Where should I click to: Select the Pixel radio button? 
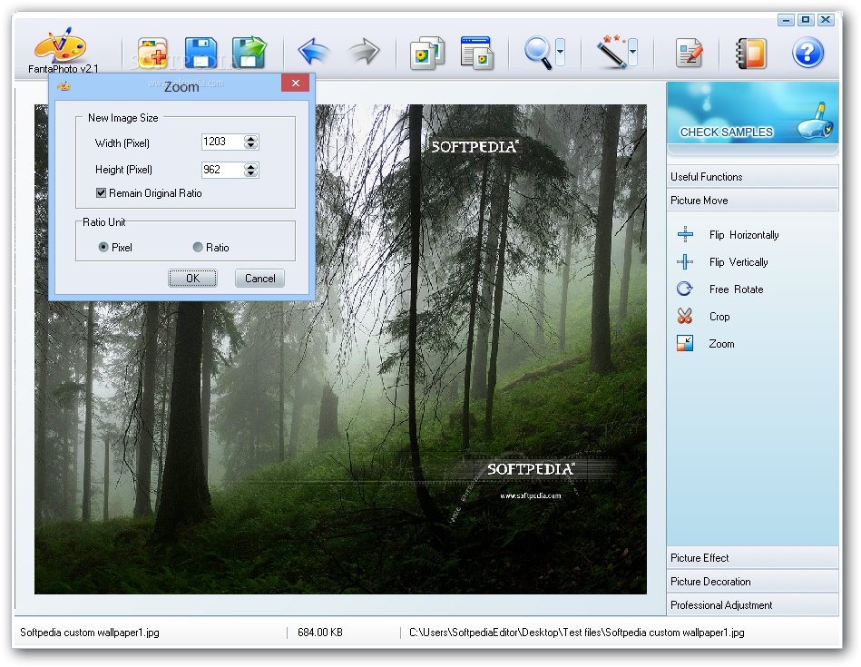tap(103, 247)
